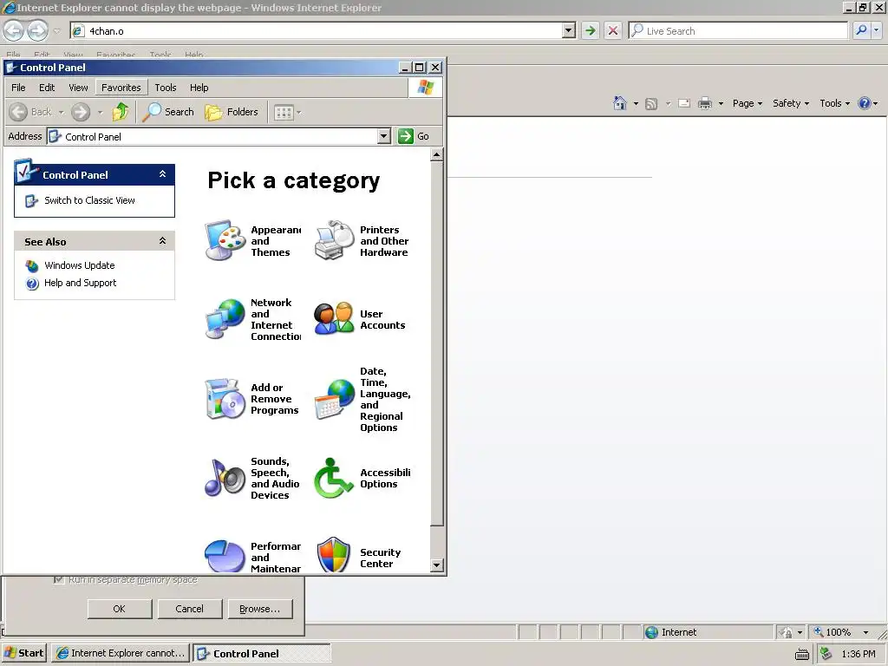Collapse the Control Panel sidebar section

(x=162, y=174)
